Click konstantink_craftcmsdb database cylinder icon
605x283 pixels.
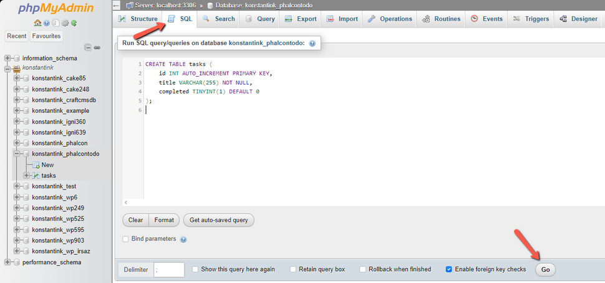(26, 100)
